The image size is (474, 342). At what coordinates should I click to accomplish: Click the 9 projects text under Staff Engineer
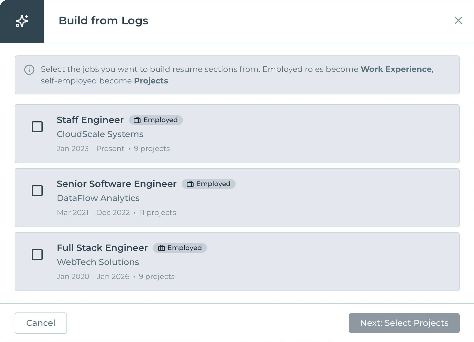[152, 149]
